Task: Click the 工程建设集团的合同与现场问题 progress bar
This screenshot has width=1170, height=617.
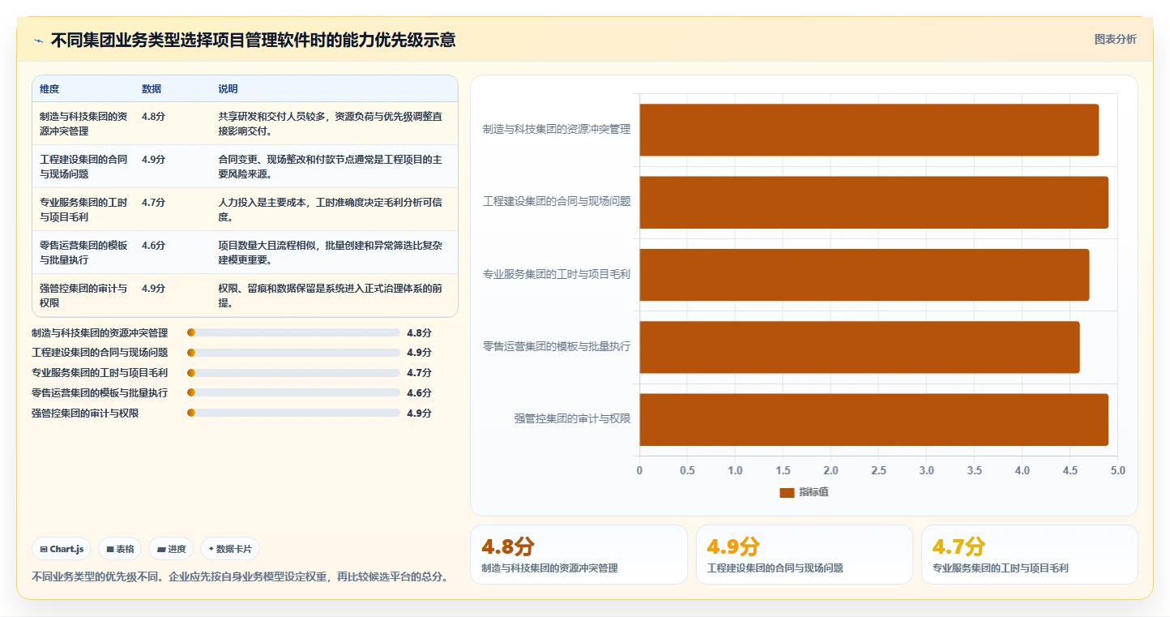Action: (x=293, y=353)
